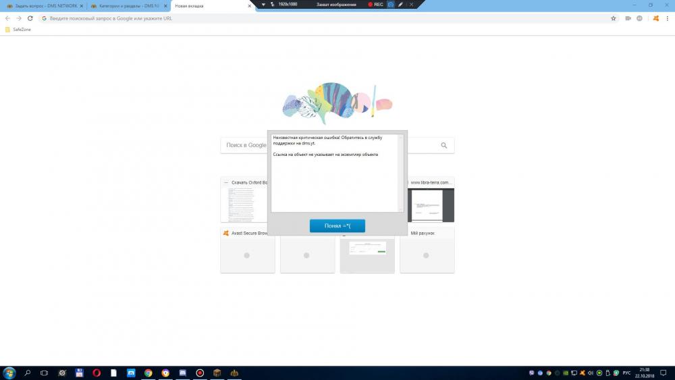The height and width of the screenshot is (380, 675).
Task: Bookmark this page with the star icon
Action: (613, 18)
